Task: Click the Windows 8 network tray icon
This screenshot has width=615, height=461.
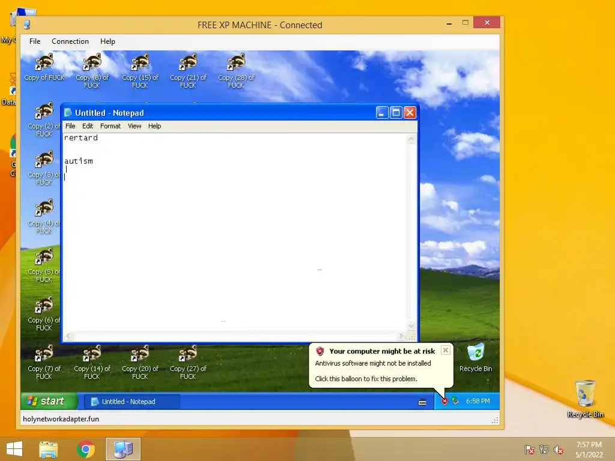Action: [x=544, y=450]
